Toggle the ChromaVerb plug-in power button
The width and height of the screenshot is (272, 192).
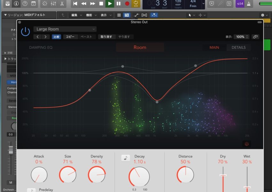click(25, 31)
